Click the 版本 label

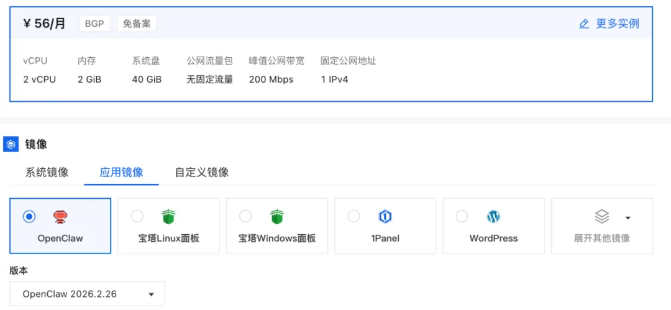[19, 271]
